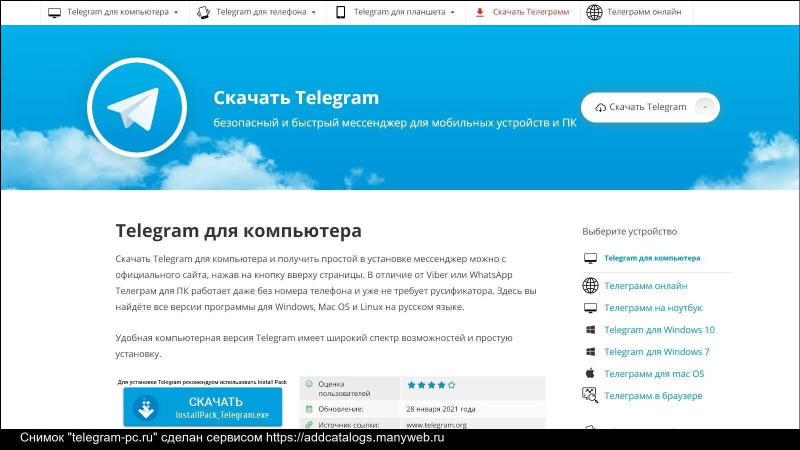Click the globe icon beside Телеграмм онлайн in top bar

(594, 12)
